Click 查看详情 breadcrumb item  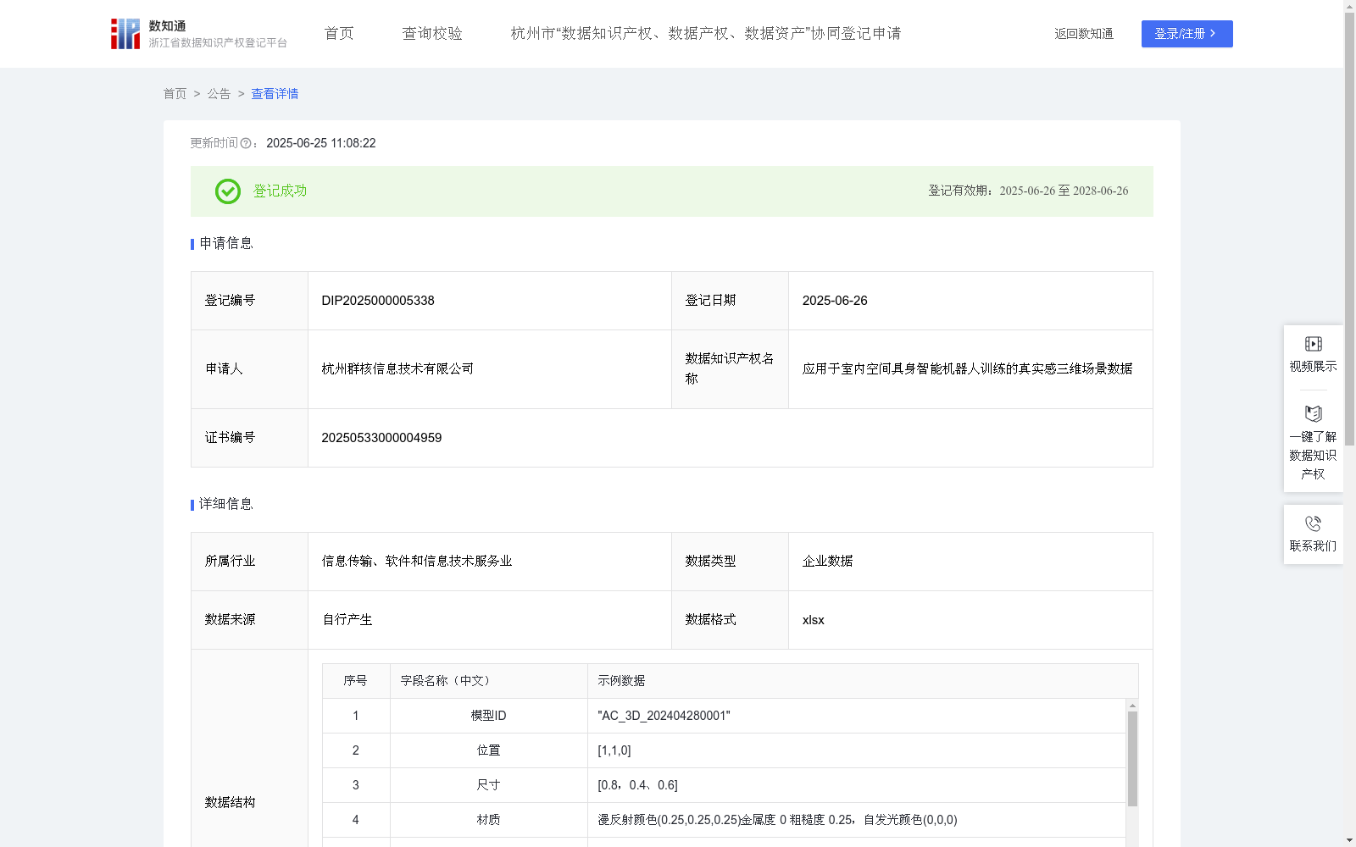click(x=275, y=94)
